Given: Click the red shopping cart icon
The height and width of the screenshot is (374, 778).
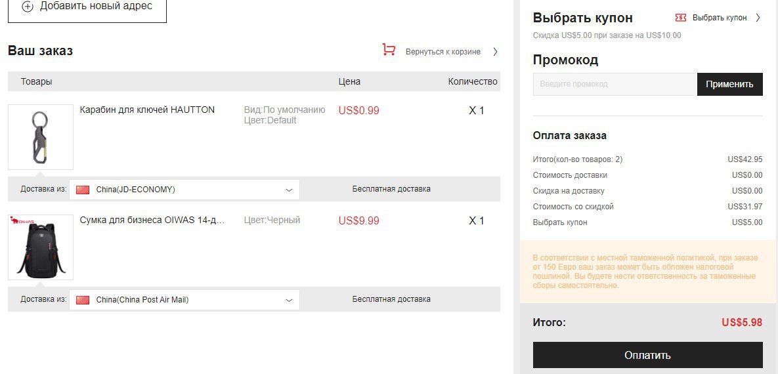Looking at the screenshot, I should 389,50.
